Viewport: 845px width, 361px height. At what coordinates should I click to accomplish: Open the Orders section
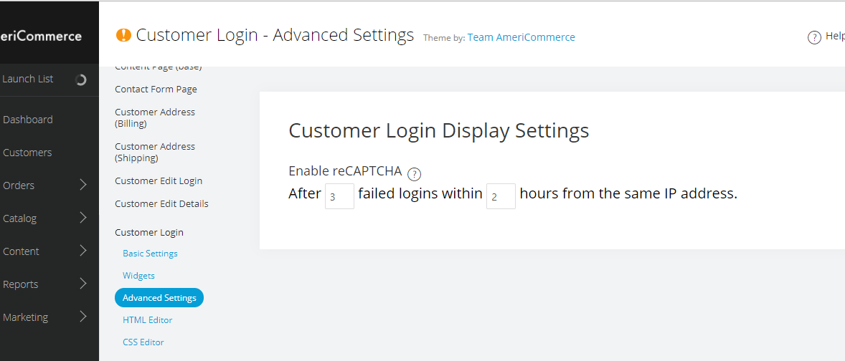point(19,185)
